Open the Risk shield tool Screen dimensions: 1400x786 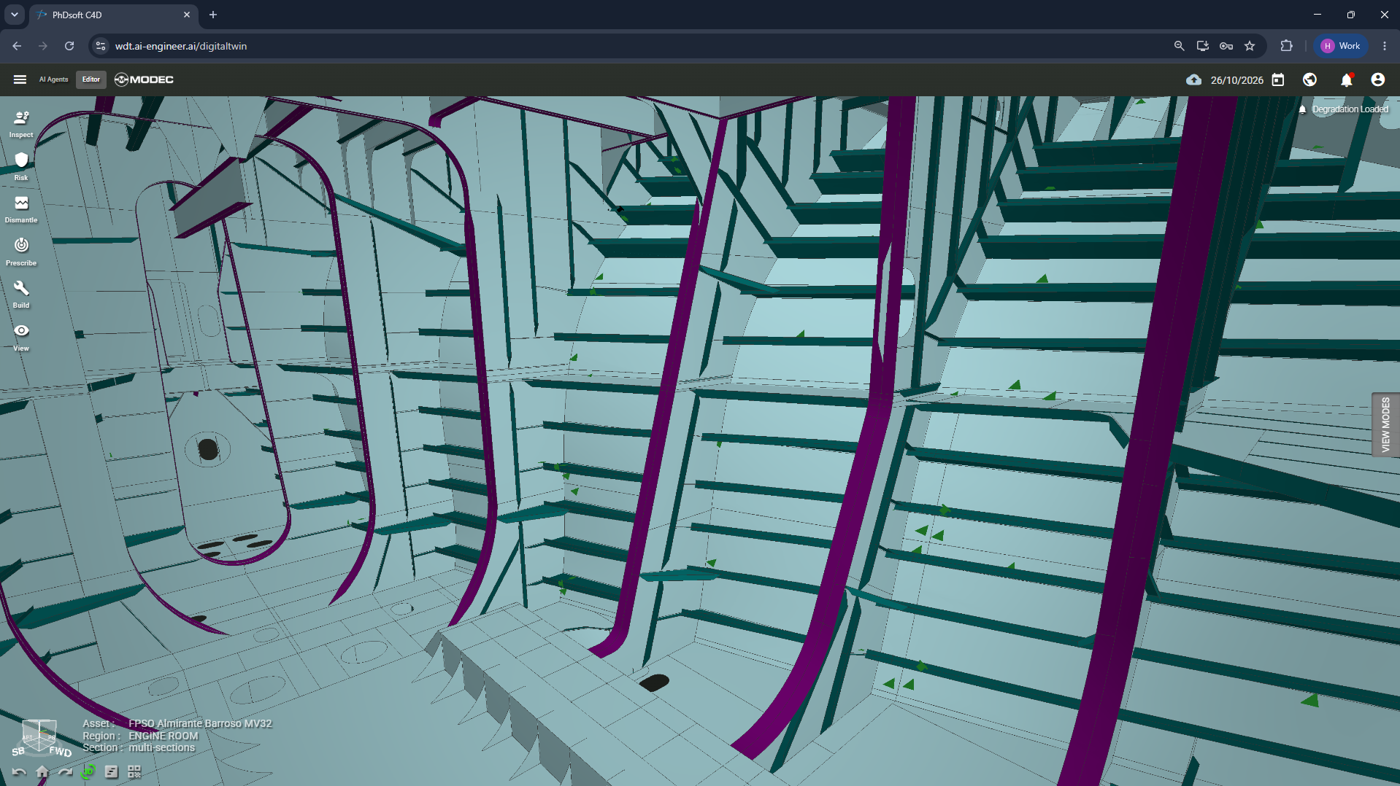21,166
